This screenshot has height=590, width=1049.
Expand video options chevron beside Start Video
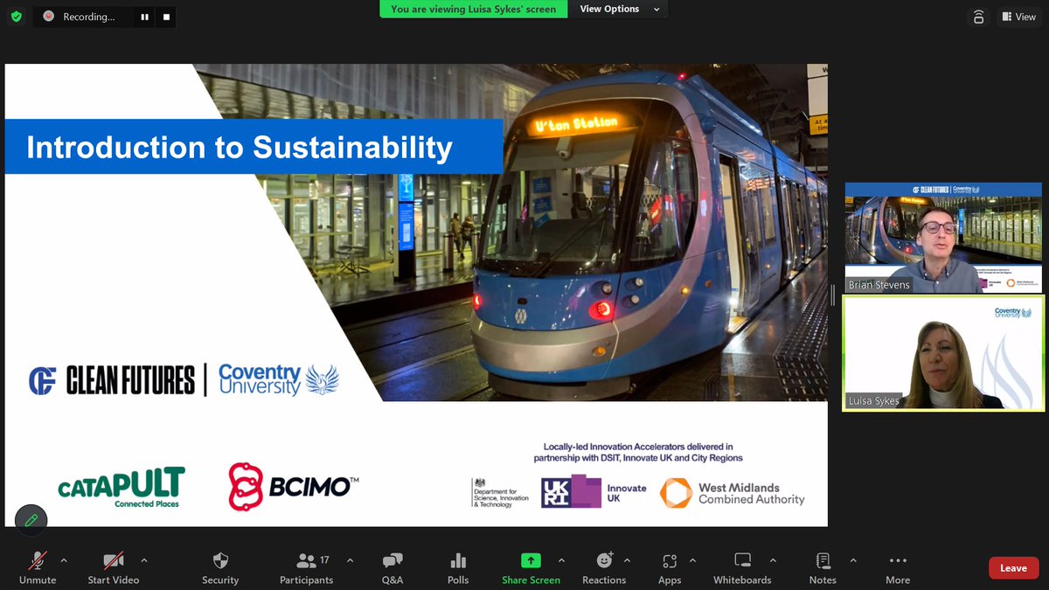click(x=144, y=560)
